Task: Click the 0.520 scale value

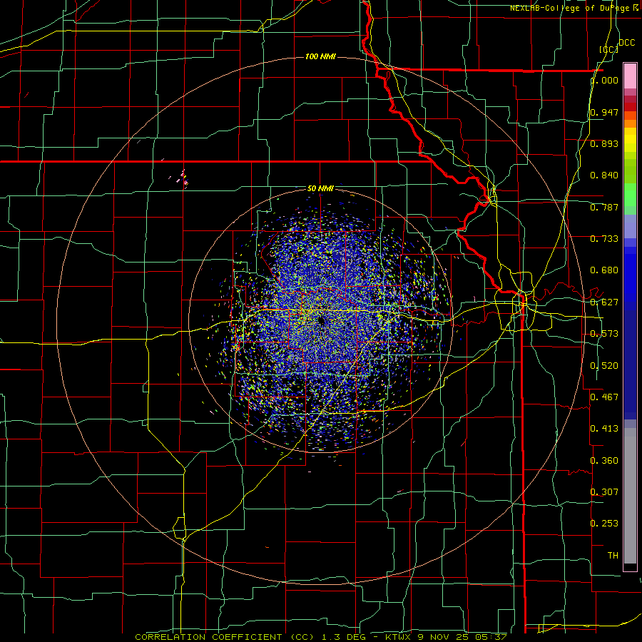Action: tap(604, 366)
